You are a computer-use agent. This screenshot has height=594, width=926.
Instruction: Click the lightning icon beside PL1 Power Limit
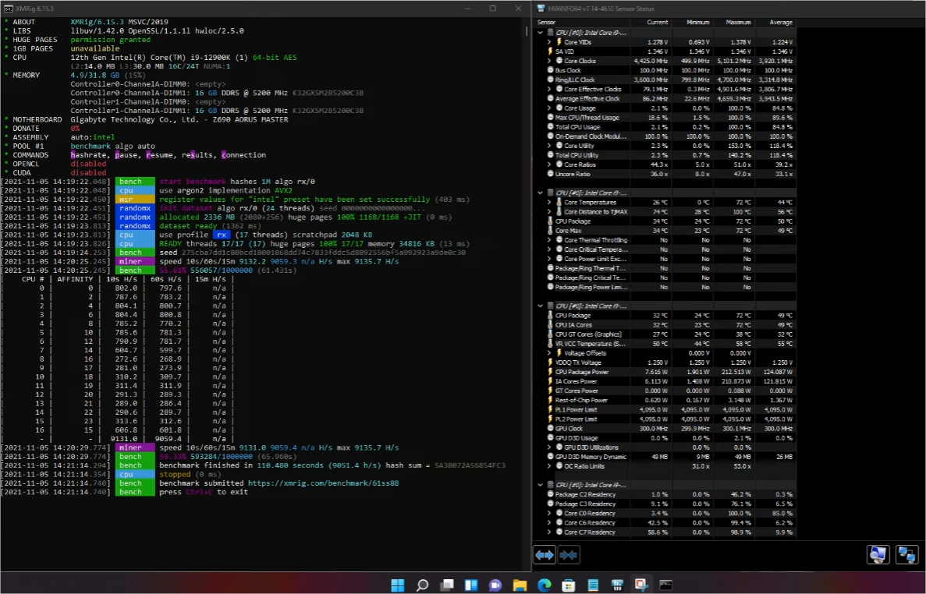coord(551,410)
